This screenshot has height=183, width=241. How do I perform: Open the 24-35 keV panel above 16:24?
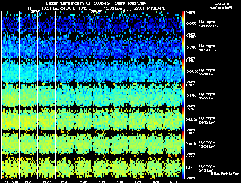28,119
